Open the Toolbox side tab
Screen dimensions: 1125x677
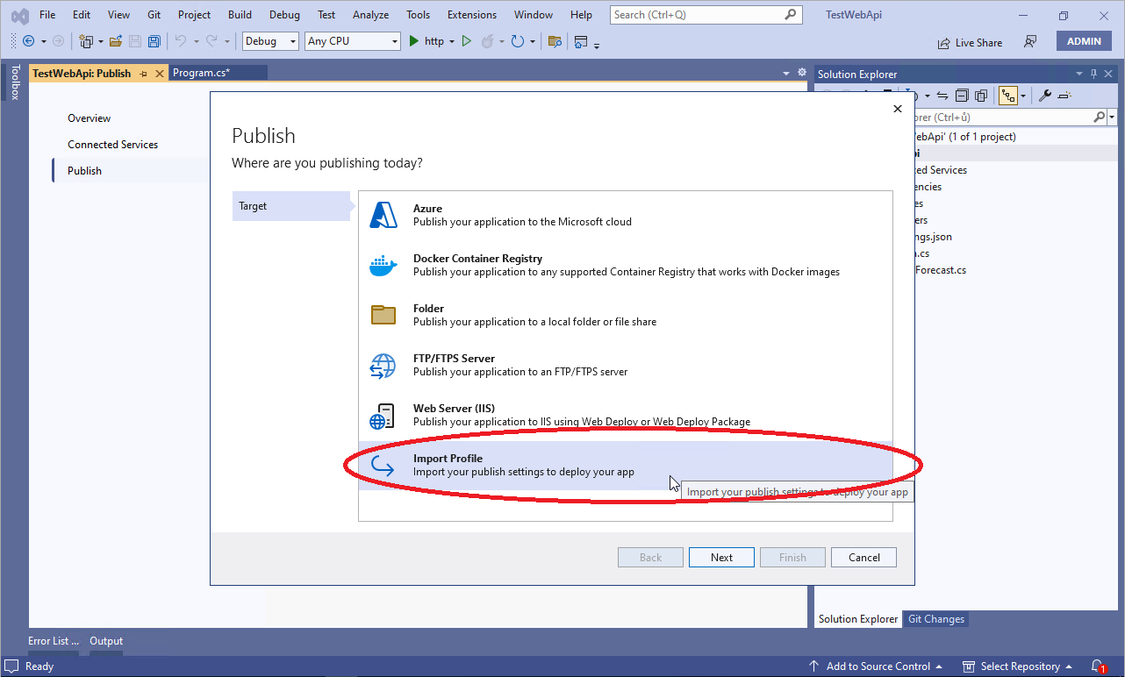click(15, 82)
